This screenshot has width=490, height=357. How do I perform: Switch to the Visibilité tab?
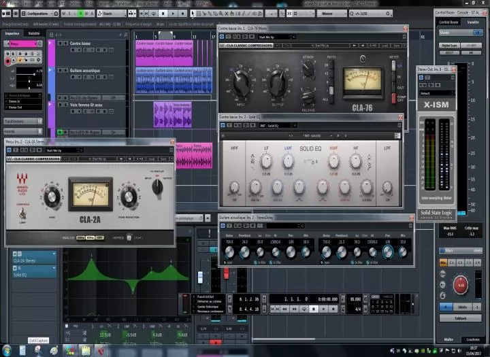tap(34, 33)
